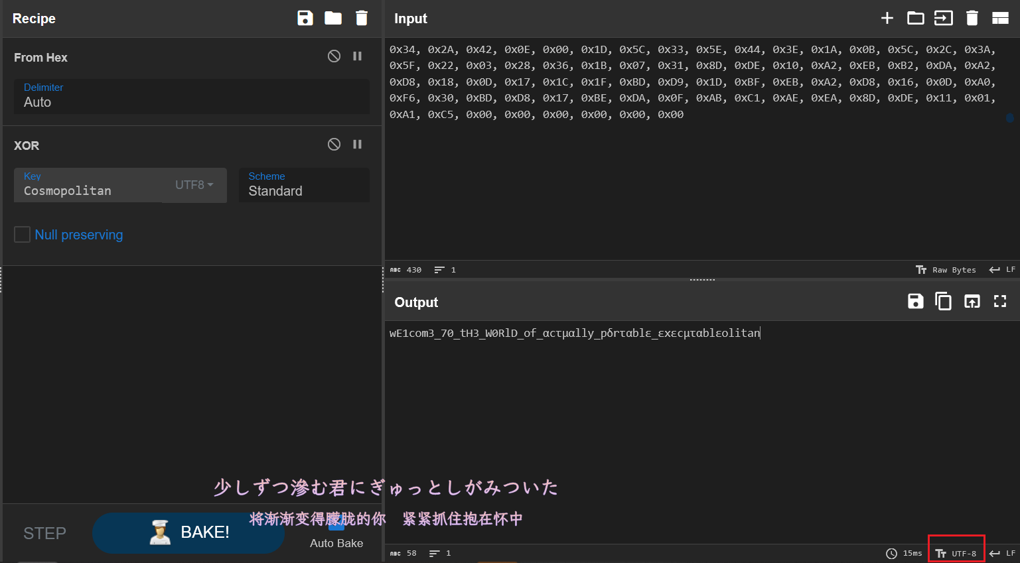Click the Auto Bake label
The image size is (1020, 563).
336,543
